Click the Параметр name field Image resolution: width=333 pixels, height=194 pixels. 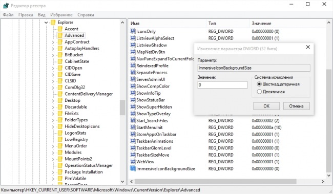pyautogui.click(x=254, y=68)
